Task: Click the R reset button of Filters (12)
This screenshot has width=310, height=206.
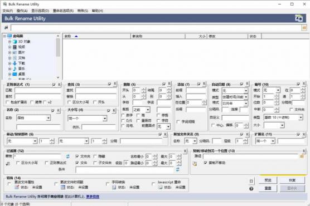Action: point(185,151)
